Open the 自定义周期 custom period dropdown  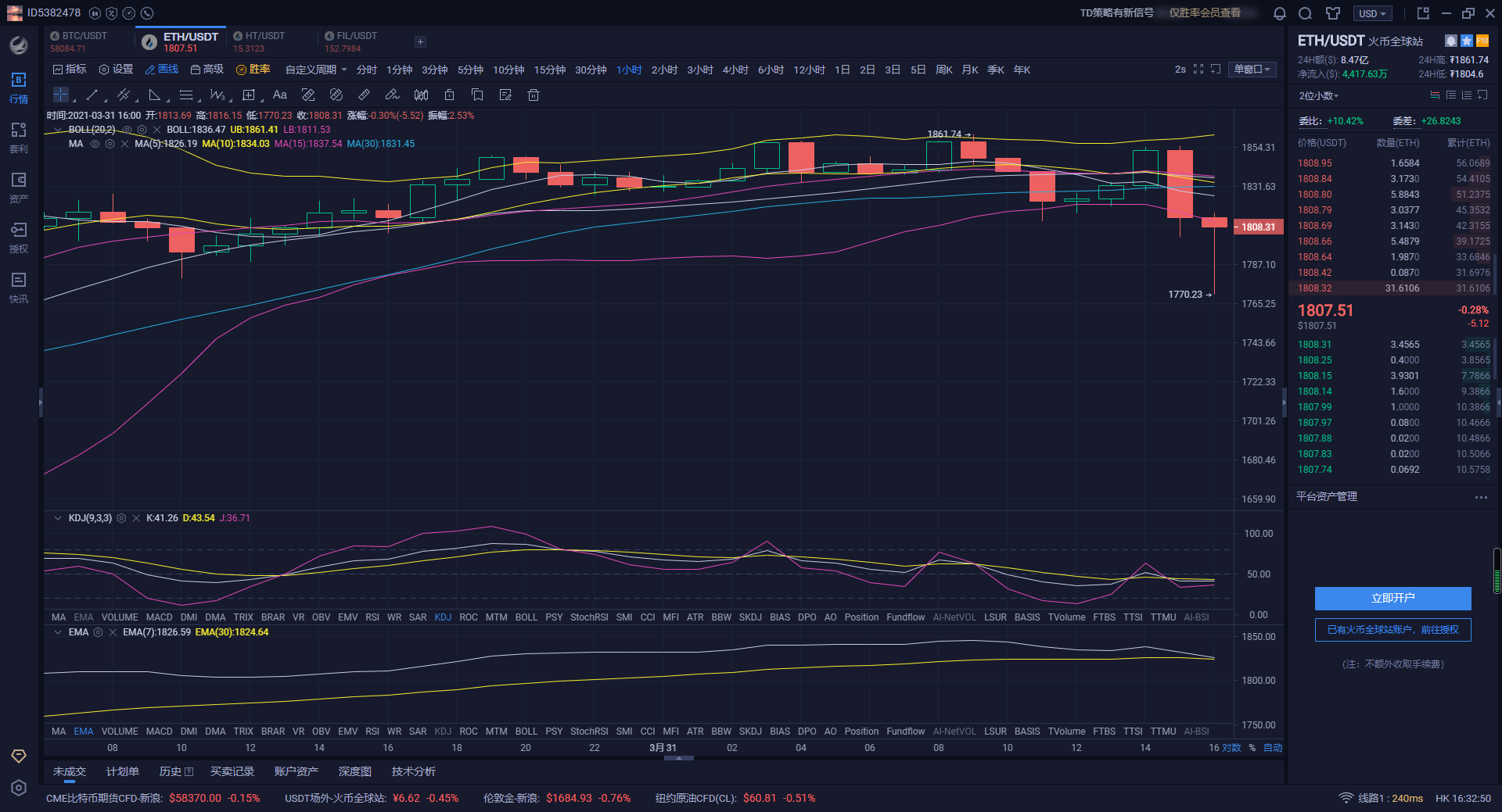(315, 70)
